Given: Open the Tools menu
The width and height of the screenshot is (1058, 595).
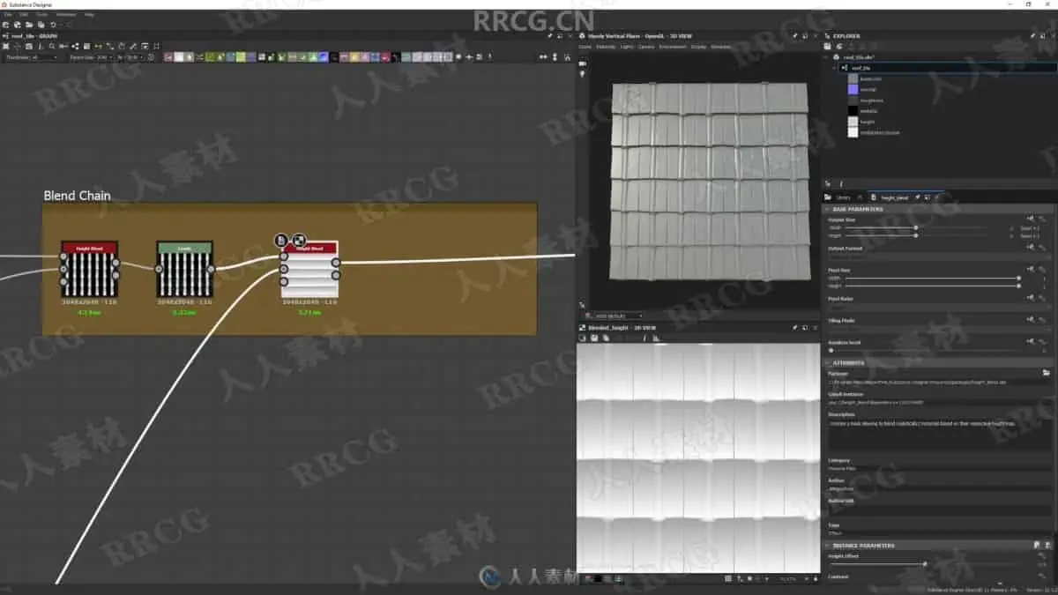Looking at the screenshot, I should pyautogui.click(x=42, y=15).
